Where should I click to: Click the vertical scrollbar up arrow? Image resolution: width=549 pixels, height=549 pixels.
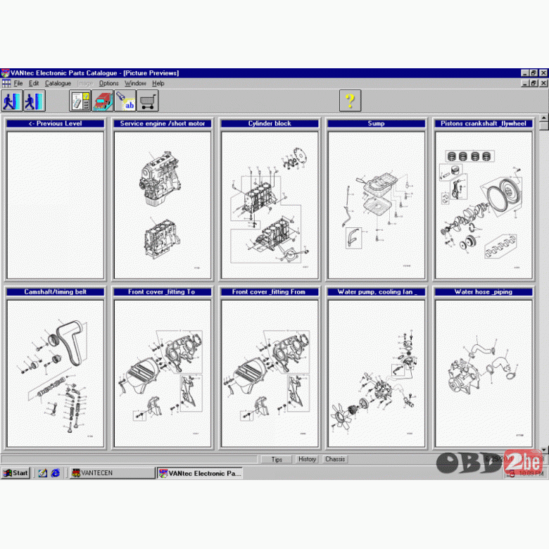tap(544, 118)
